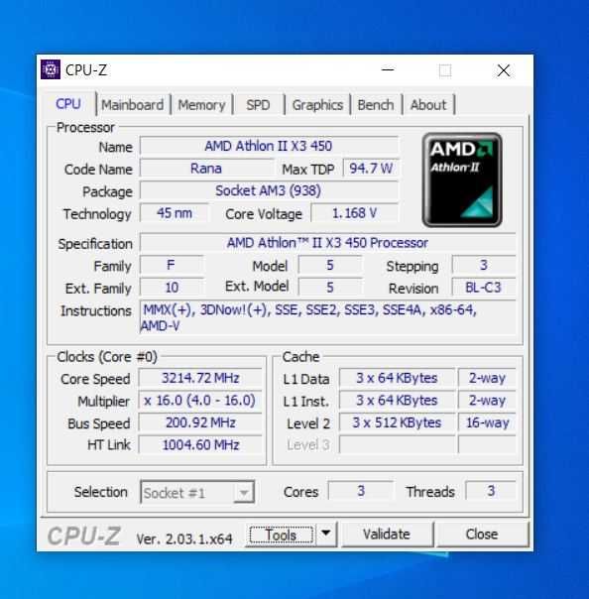Screen dimensions: 589x599
Task: Click the Level 2 16-way value
Action: [x=487, y=422]
